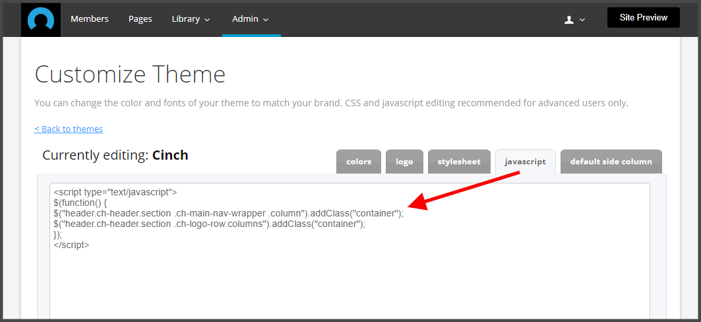Select the Admin menu label

(245, 18)
